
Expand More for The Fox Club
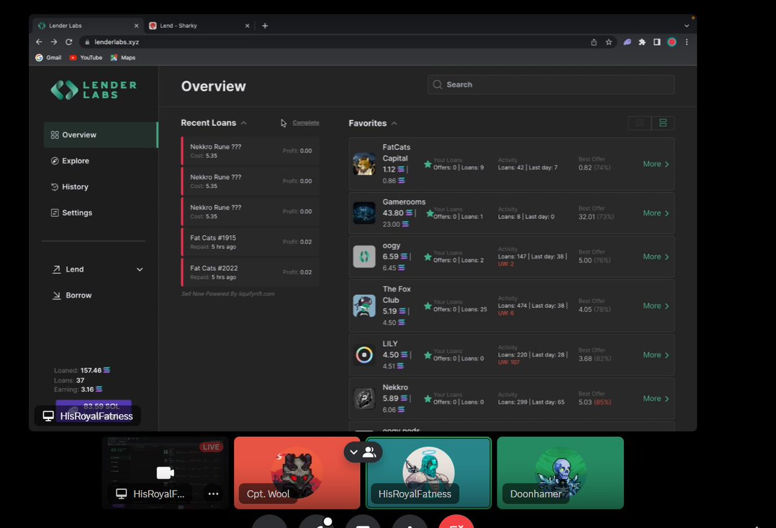pyautogui.click(x=656, y=306)
